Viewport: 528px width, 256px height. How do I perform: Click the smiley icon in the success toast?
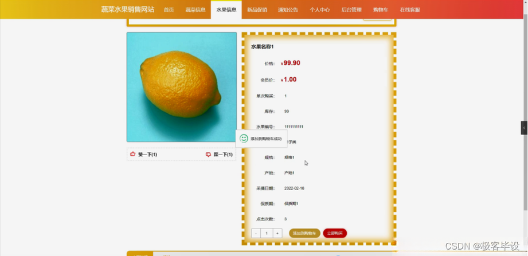(244, 138)
